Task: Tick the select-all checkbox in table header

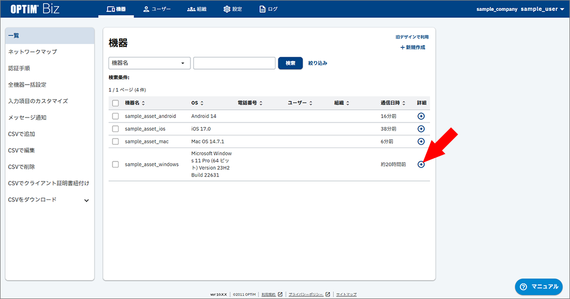Action: (x=115, y=103)
